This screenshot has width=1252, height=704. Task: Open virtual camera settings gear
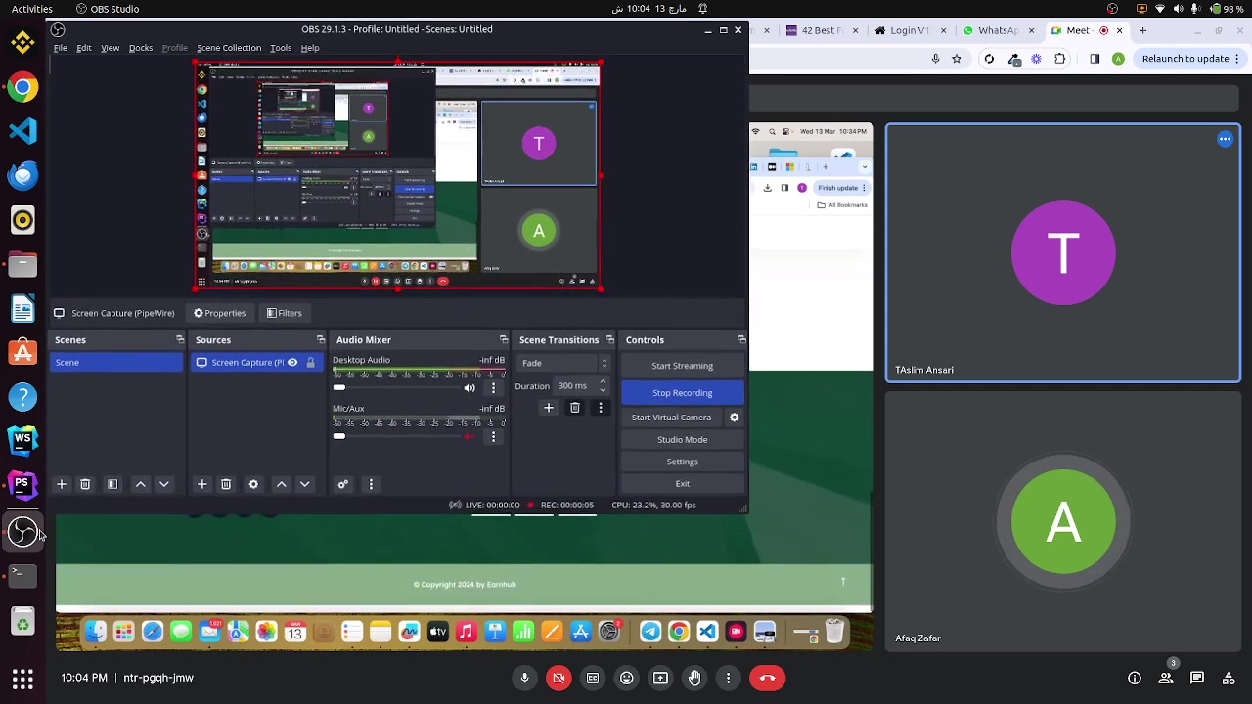tap(734, 418)
